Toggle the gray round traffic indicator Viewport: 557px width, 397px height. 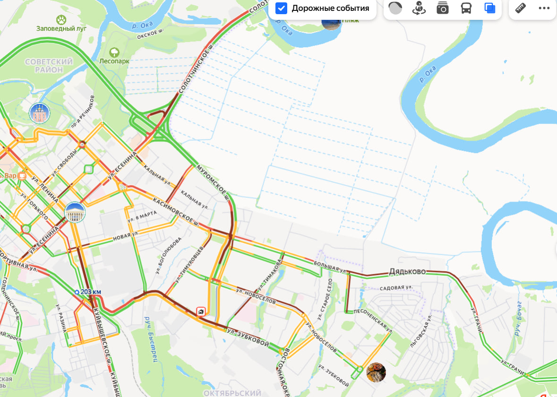coord(395,8)
